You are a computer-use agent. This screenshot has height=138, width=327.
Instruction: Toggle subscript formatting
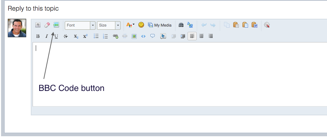click(76, 36)
